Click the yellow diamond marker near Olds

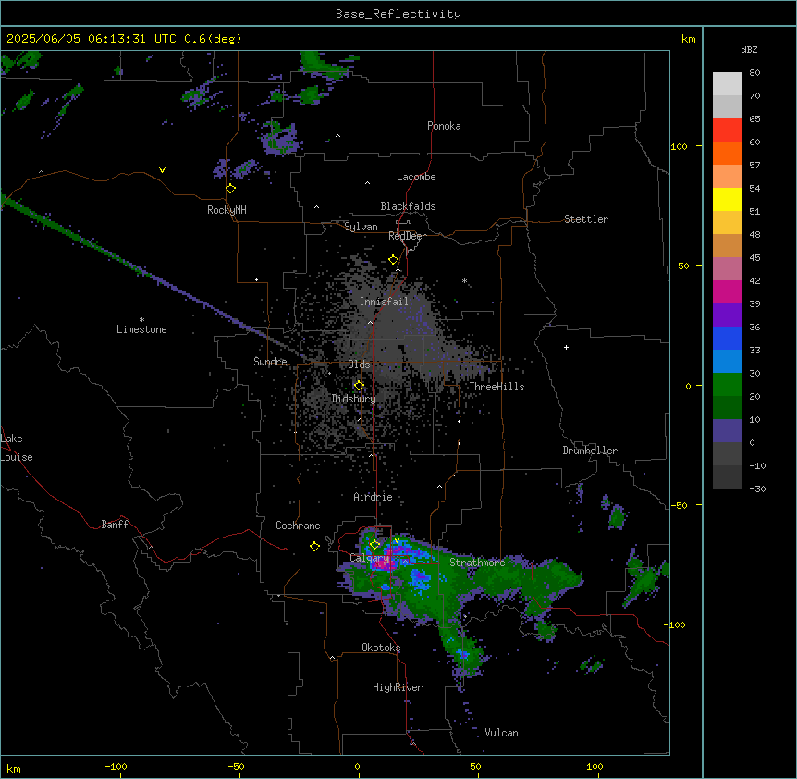(359, 386)
